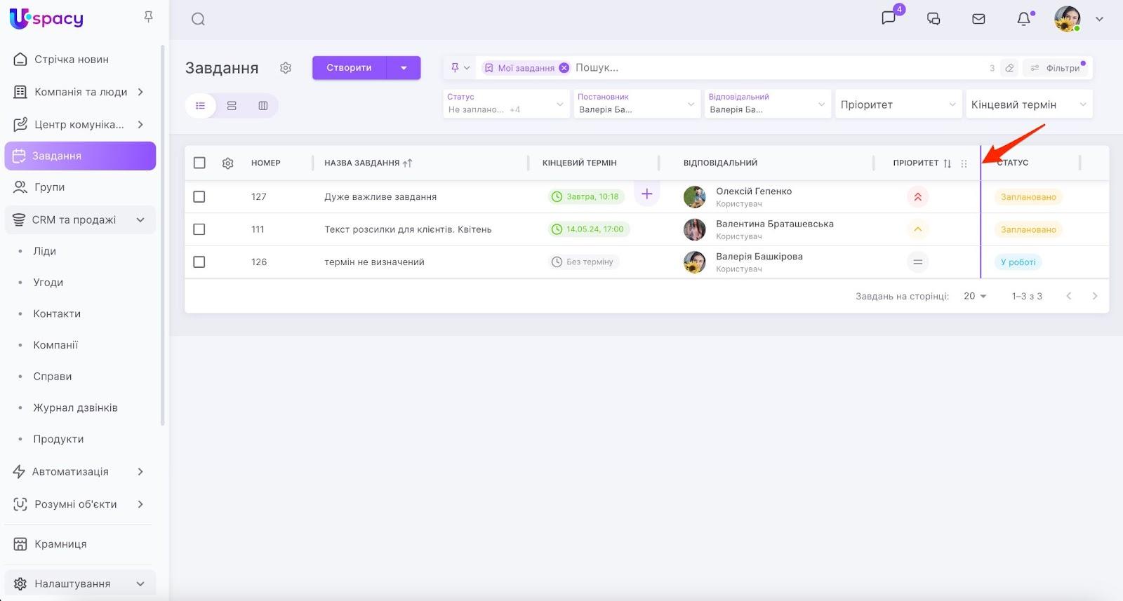
Task: Click Валентина Браташевська avatar
Action: click(x=695, y=229)
